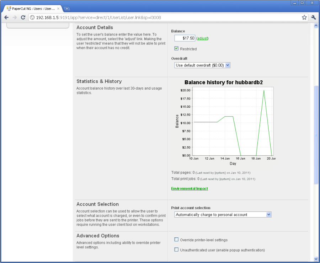
Task: Reload the page with the refresh icon
Action: 23,17
